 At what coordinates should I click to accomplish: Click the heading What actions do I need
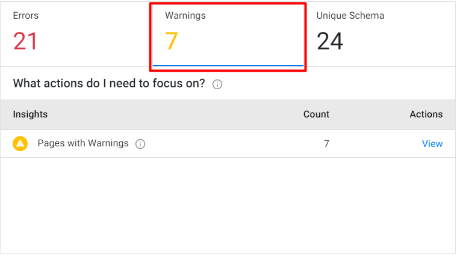[109, 84]
